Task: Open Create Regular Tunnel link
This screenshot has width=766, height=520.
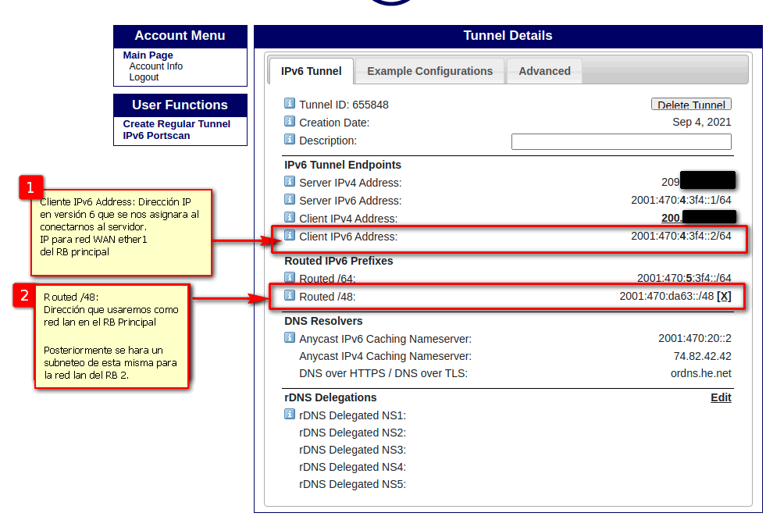Action: tap(176, 124)
